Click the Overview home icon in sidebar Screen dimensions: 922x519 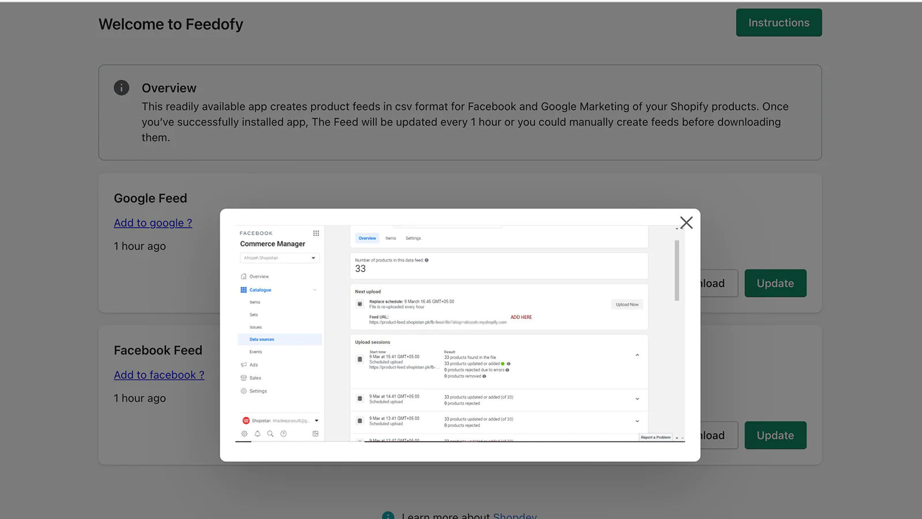(244, 276)
